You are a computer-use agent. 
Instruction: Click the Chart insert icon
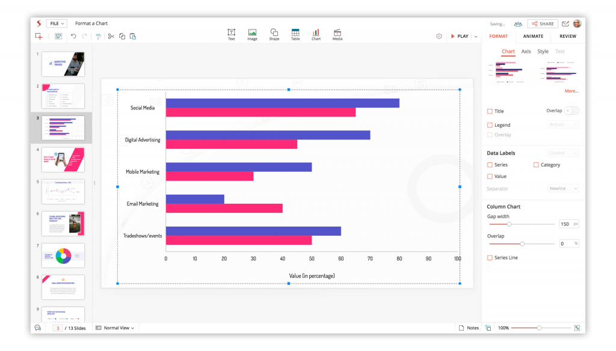pyautogui.click(x=316, y=34)
